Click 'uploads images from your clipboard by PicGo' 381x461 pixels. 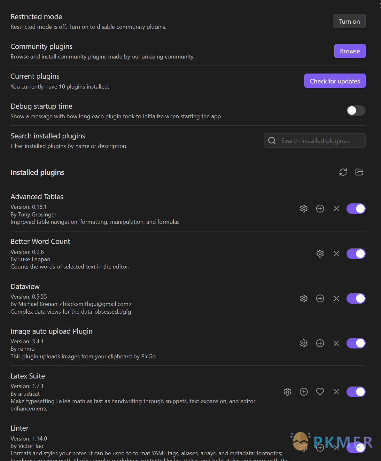83,356
